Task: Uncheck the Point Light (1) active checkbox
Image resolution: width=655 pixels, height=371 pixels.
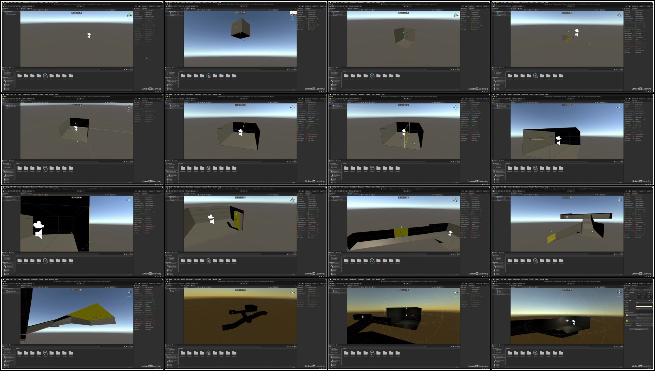Action: [x=628, y=288]
